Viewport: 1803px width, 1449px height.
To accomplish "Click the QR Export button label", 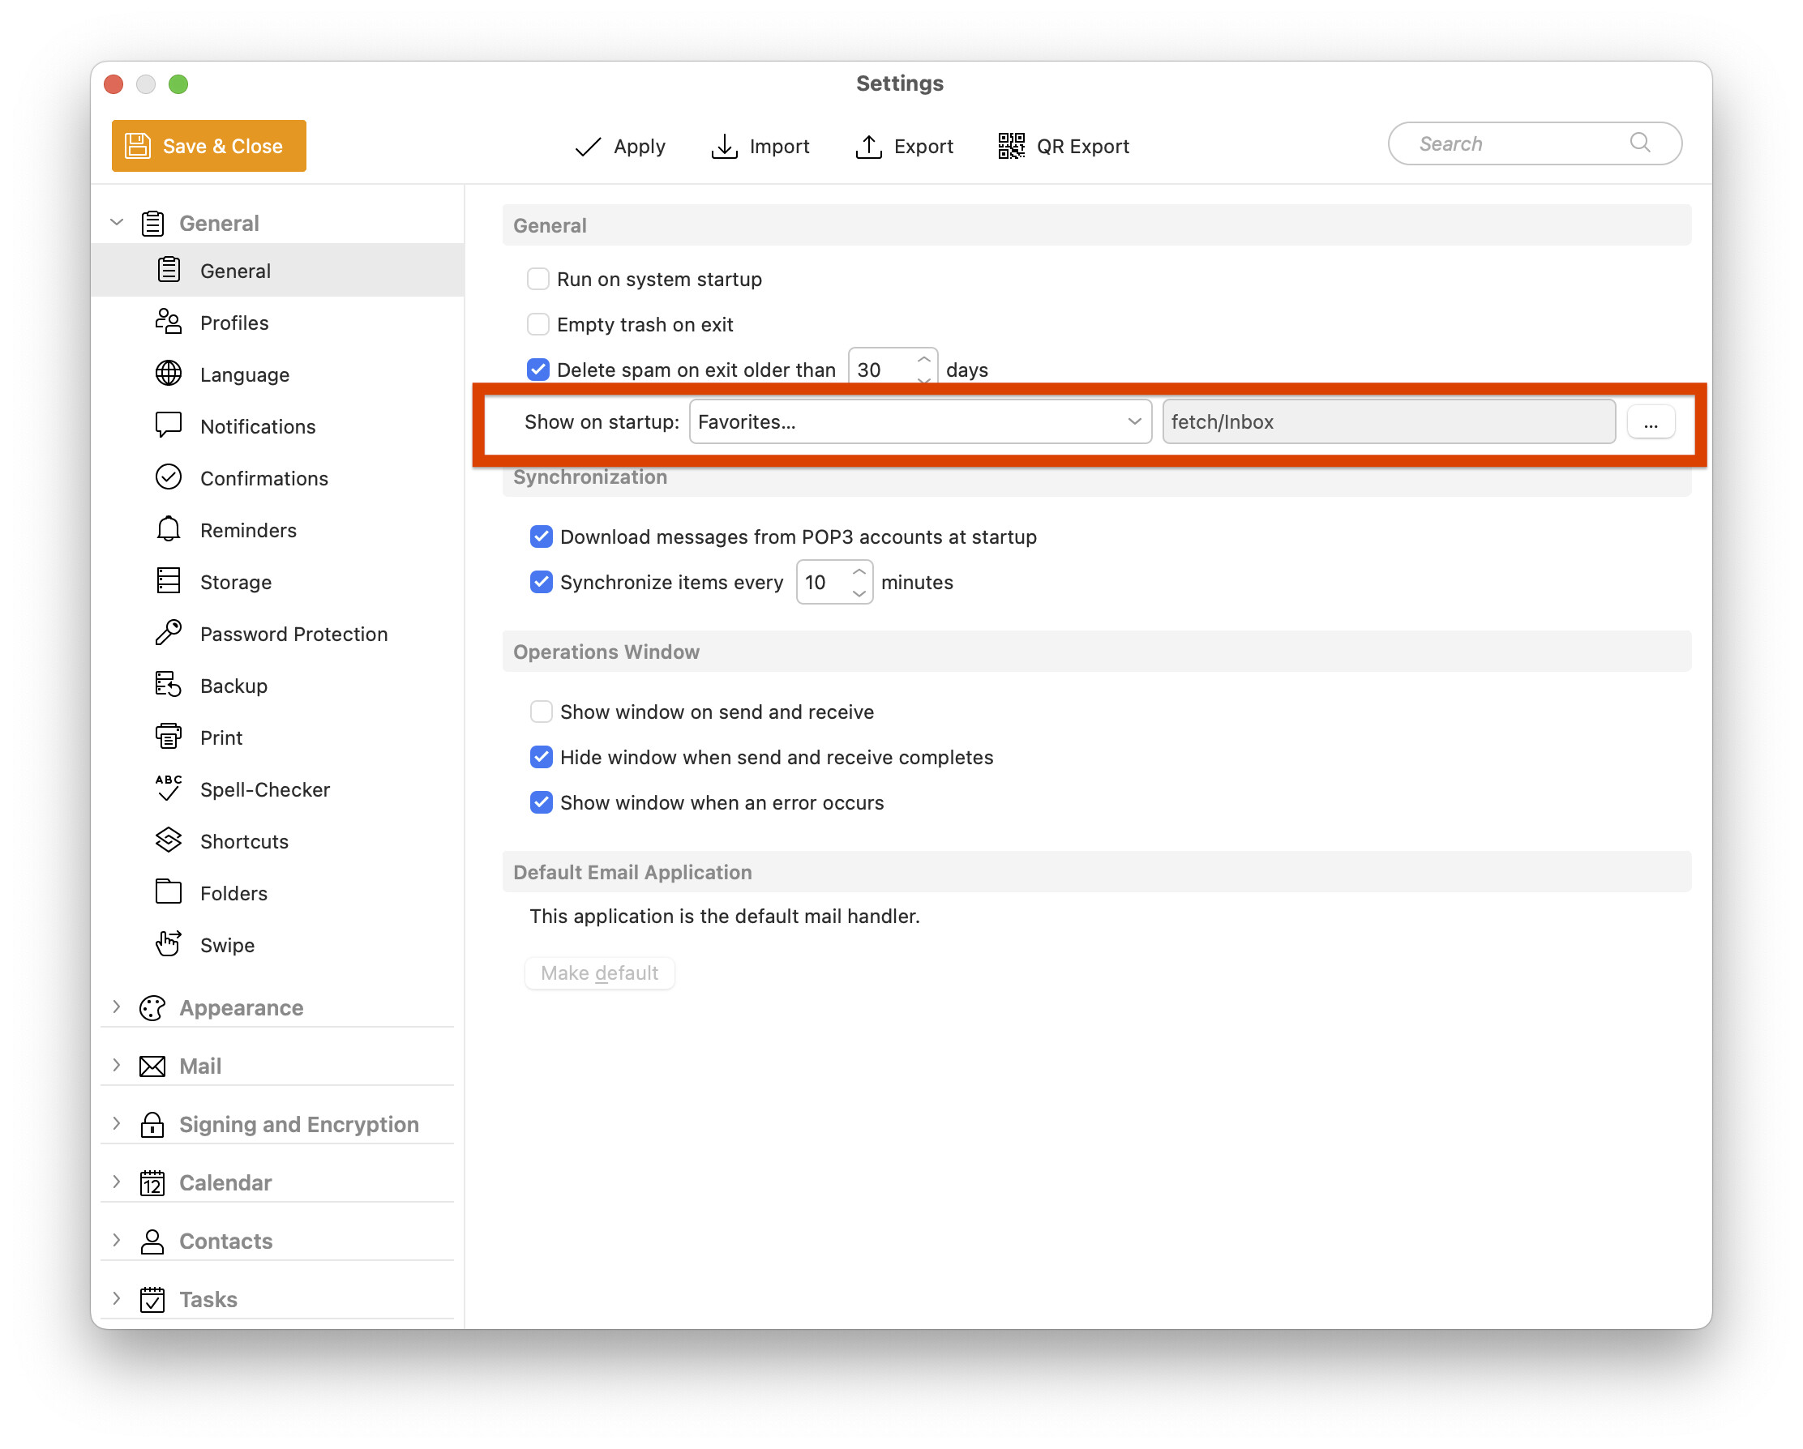I will [x=1083, y=147].
